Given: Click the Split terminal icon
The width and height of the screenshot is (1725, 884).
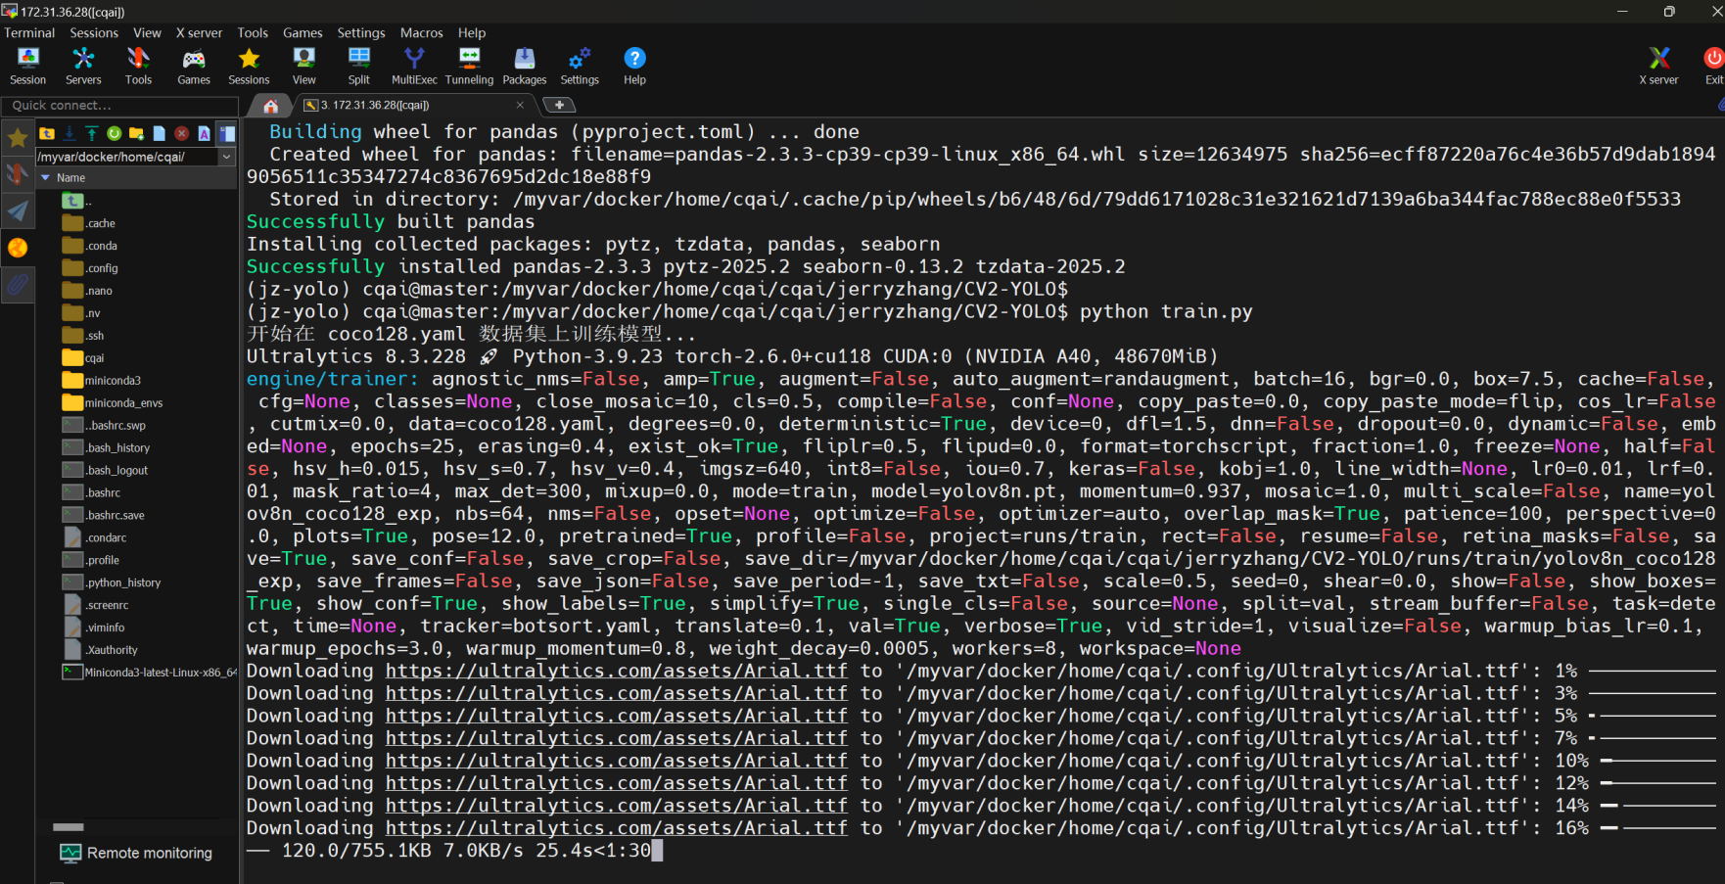Looking at the screenshot, I should pos(359,66).
